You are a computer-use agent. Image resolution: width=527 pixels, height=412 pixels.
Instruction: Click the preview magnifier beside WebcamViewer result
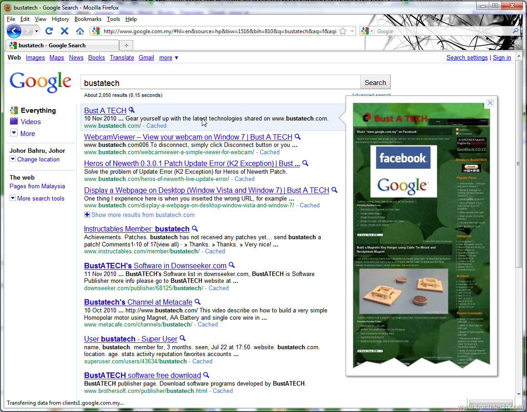pos(298,137)
